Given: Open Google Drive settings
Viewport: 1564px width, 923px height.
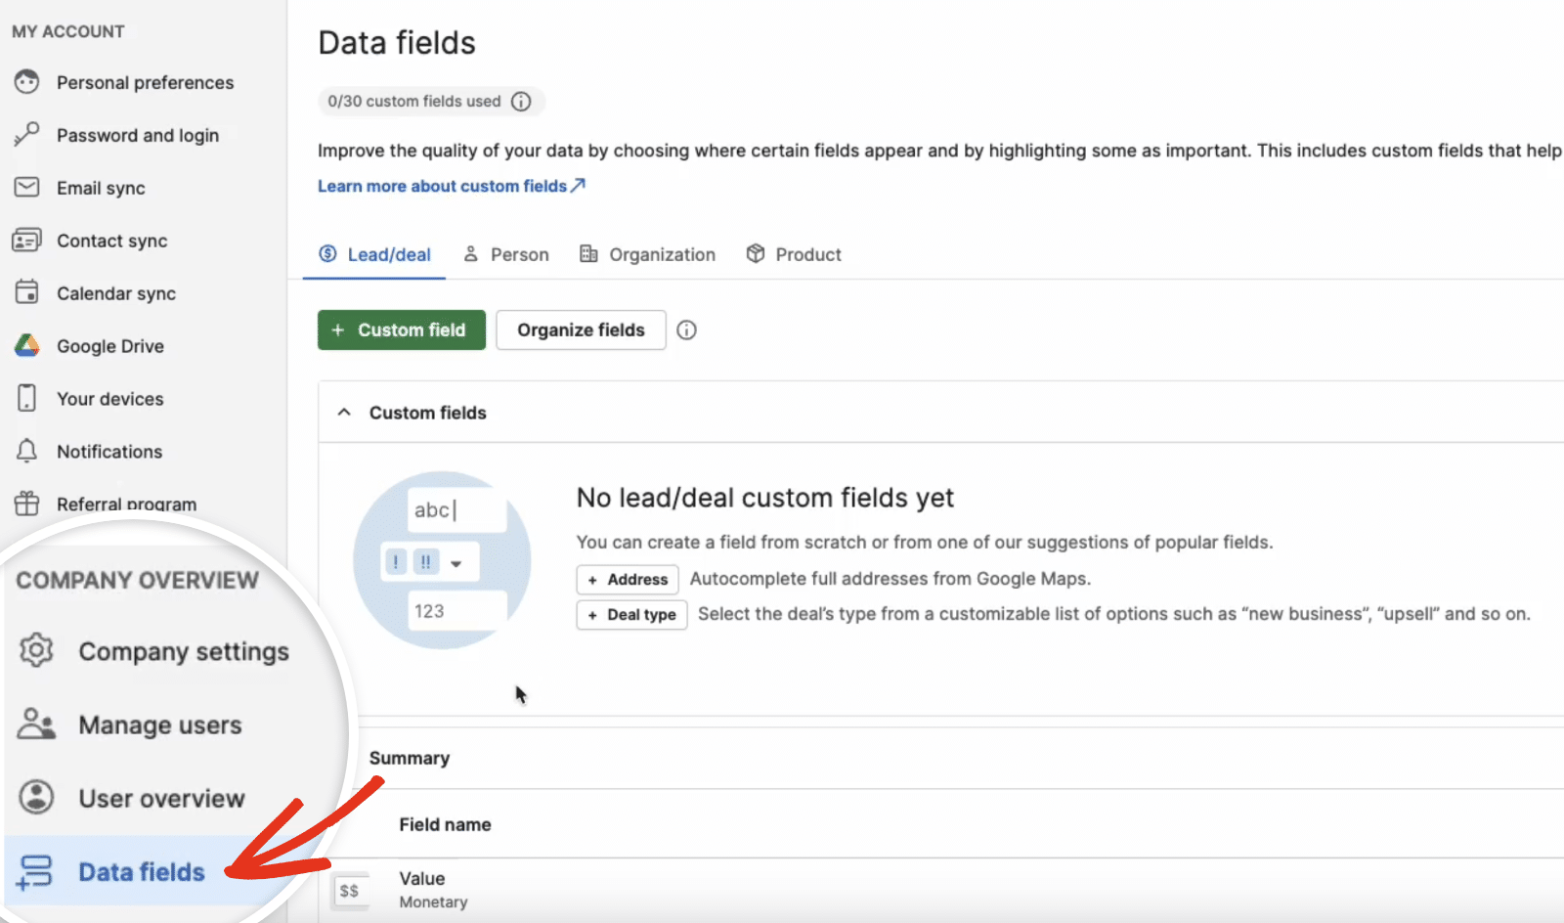Looking at the screenshot, I should 110,346.
